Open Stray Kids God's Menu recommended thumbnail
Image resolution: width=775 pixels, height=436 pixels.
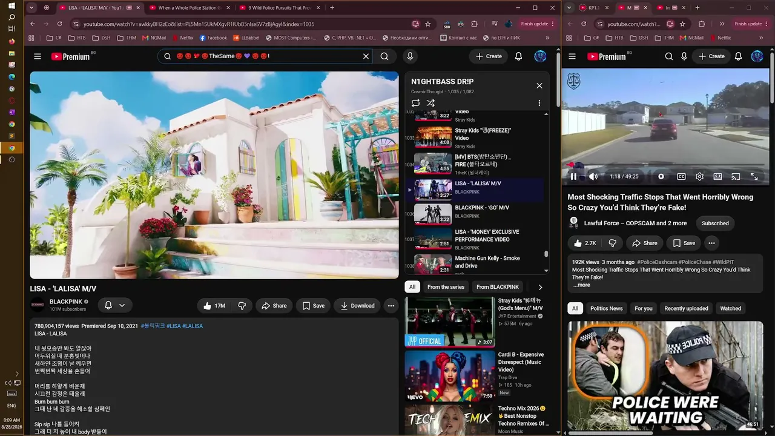449,322
